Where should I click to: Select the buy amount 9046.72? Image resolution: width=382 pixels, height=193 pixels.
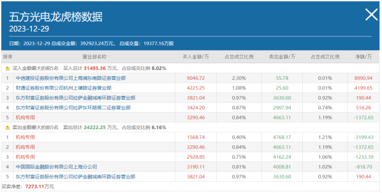(196, 78)
